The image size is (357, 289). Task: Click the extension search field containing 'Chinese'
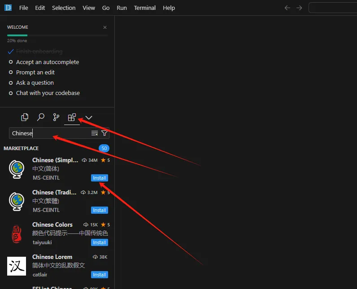49,133
